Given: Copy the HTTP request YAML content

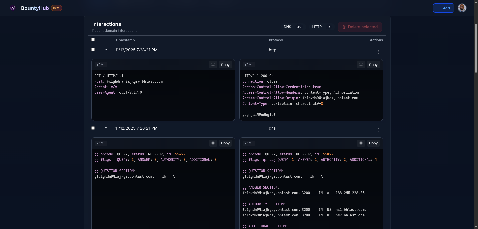Looking at the screenshot, I should [x=225, y=65].
